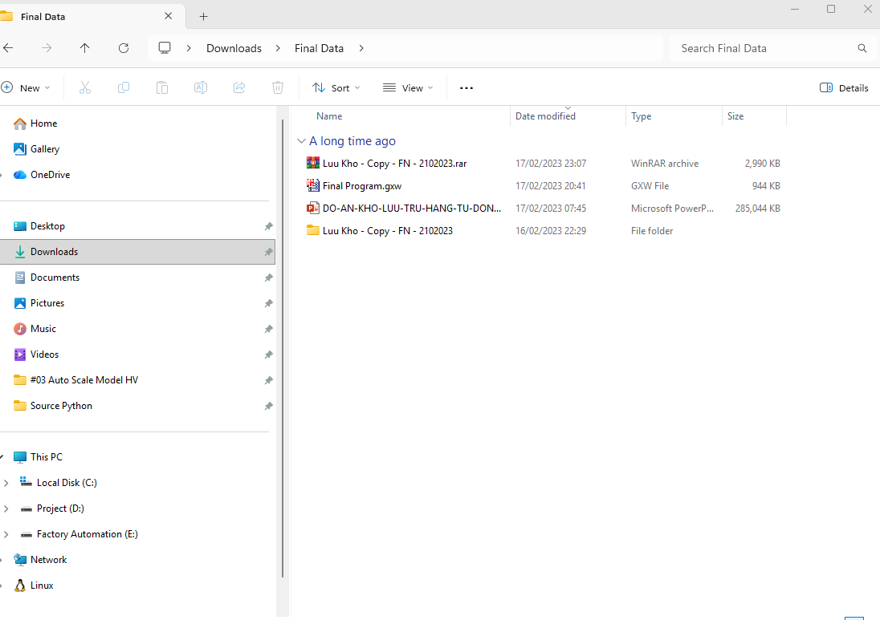Open the See more options menu

pos(466,88)
